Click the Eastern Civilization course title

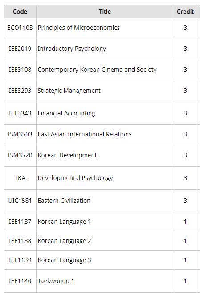(x=64, y=201)
